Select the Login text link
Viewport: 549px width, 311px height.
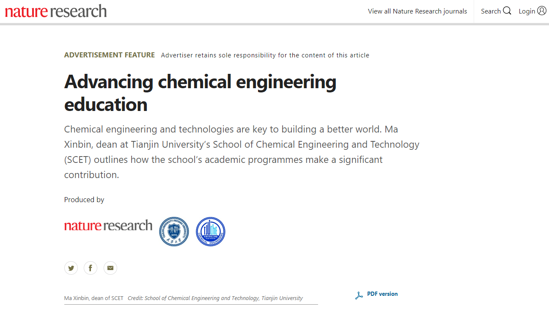click(x=527, y=11)
